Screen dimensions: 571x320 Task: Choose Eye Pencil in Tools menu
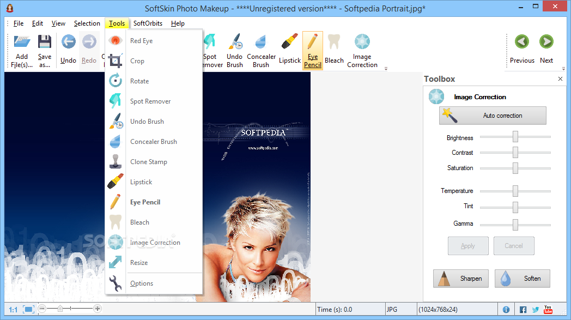(x=154, y=202)
